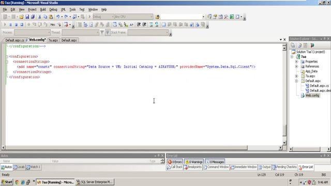
Task: Toggle auto-hide pin on the Autos panel
Action: click(159, 156)
